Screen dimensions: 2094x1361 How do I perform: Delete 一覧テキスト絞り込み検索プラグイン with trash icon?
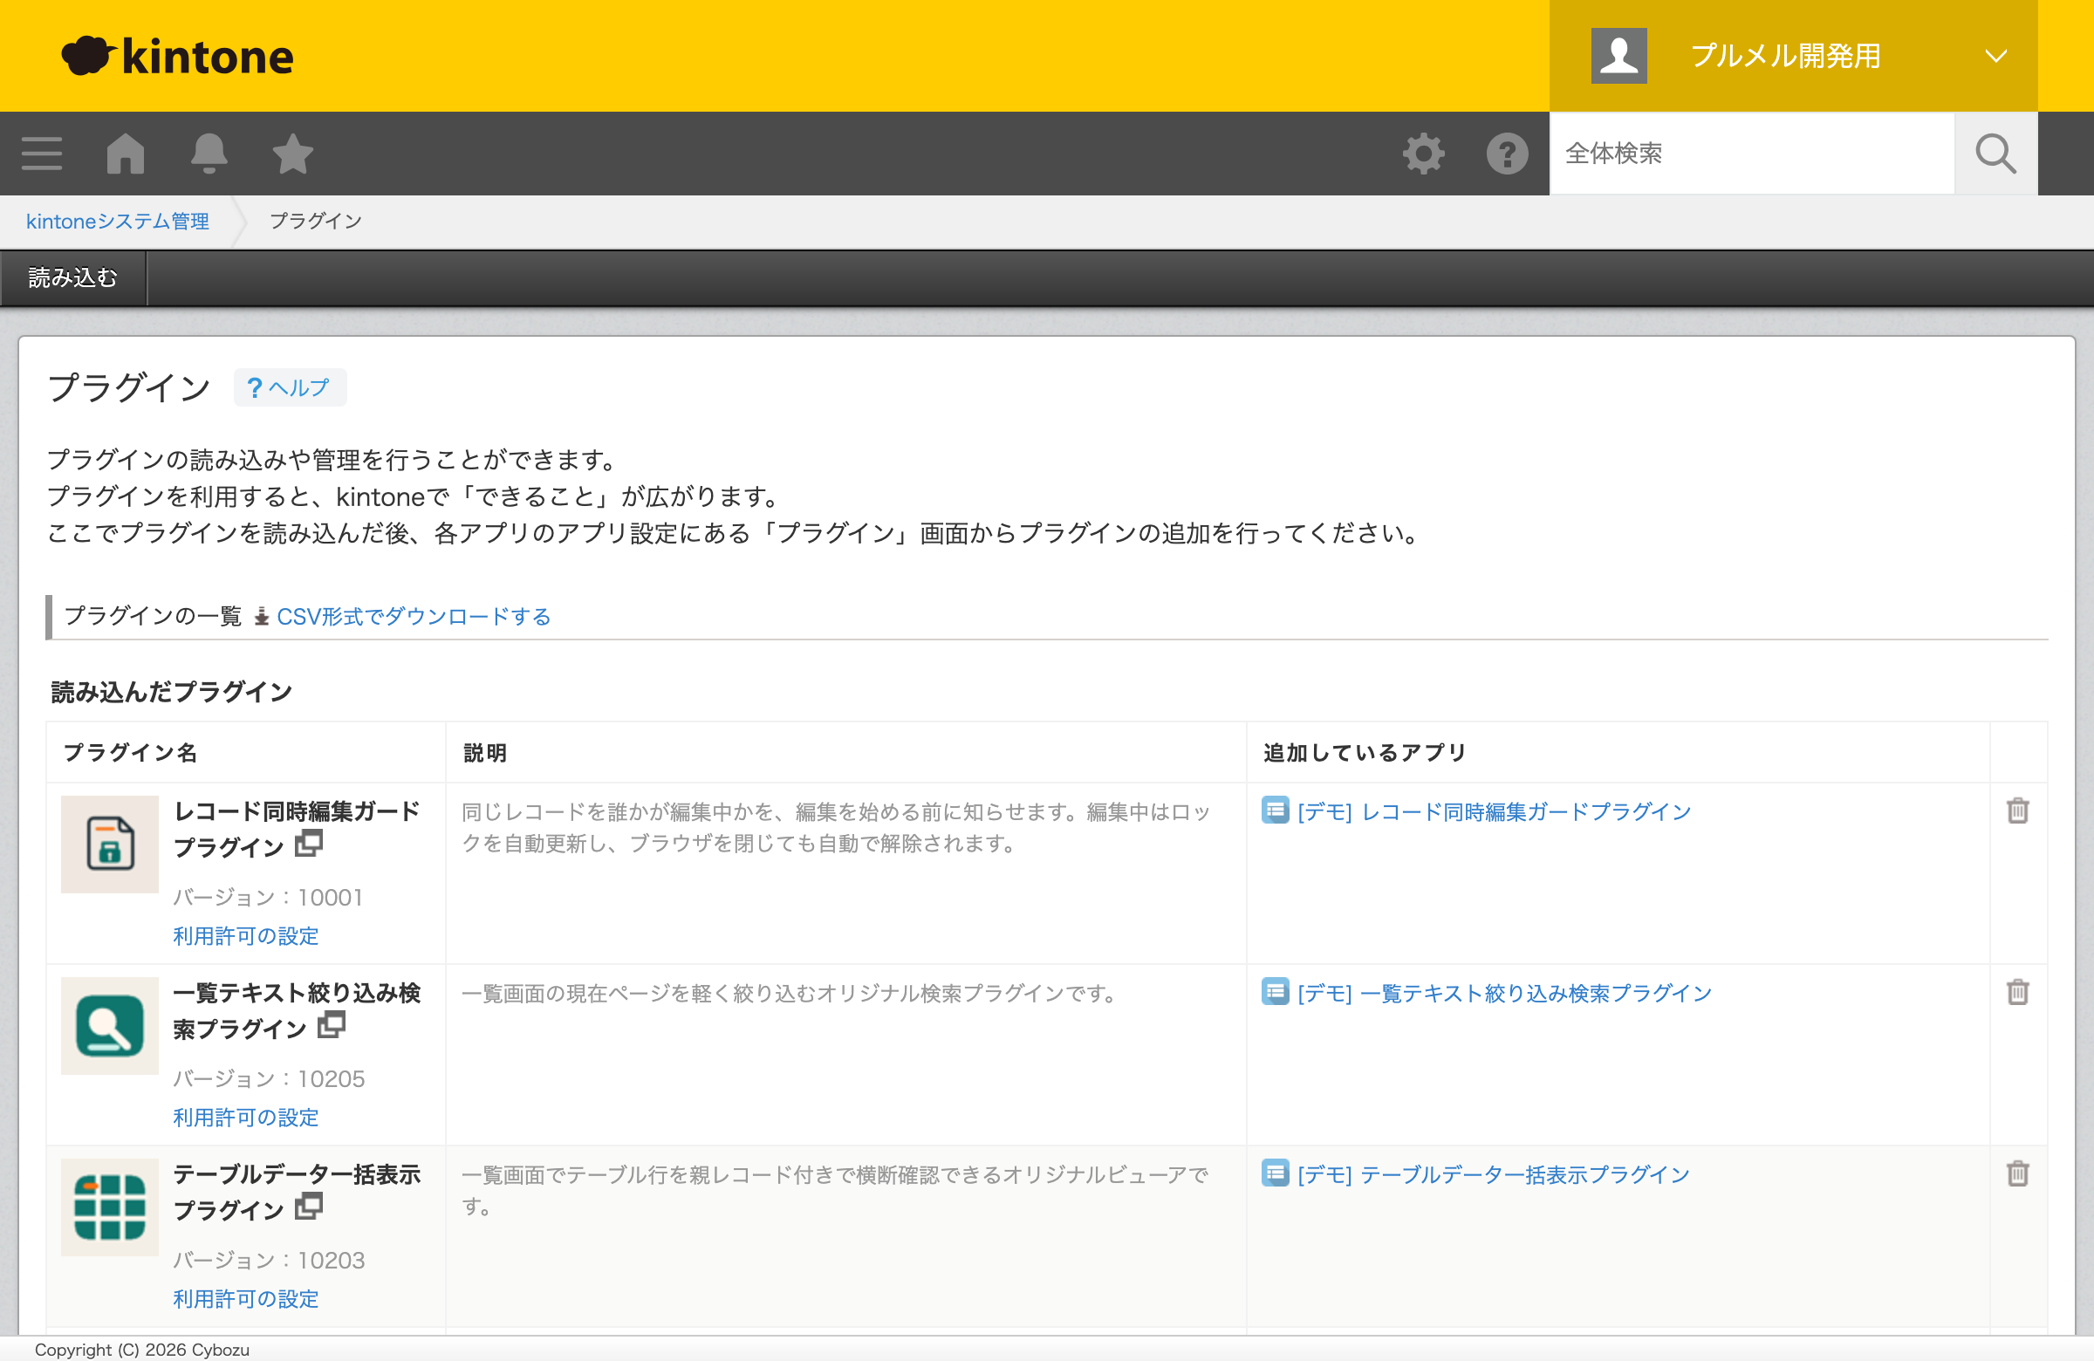[2017, 991]
